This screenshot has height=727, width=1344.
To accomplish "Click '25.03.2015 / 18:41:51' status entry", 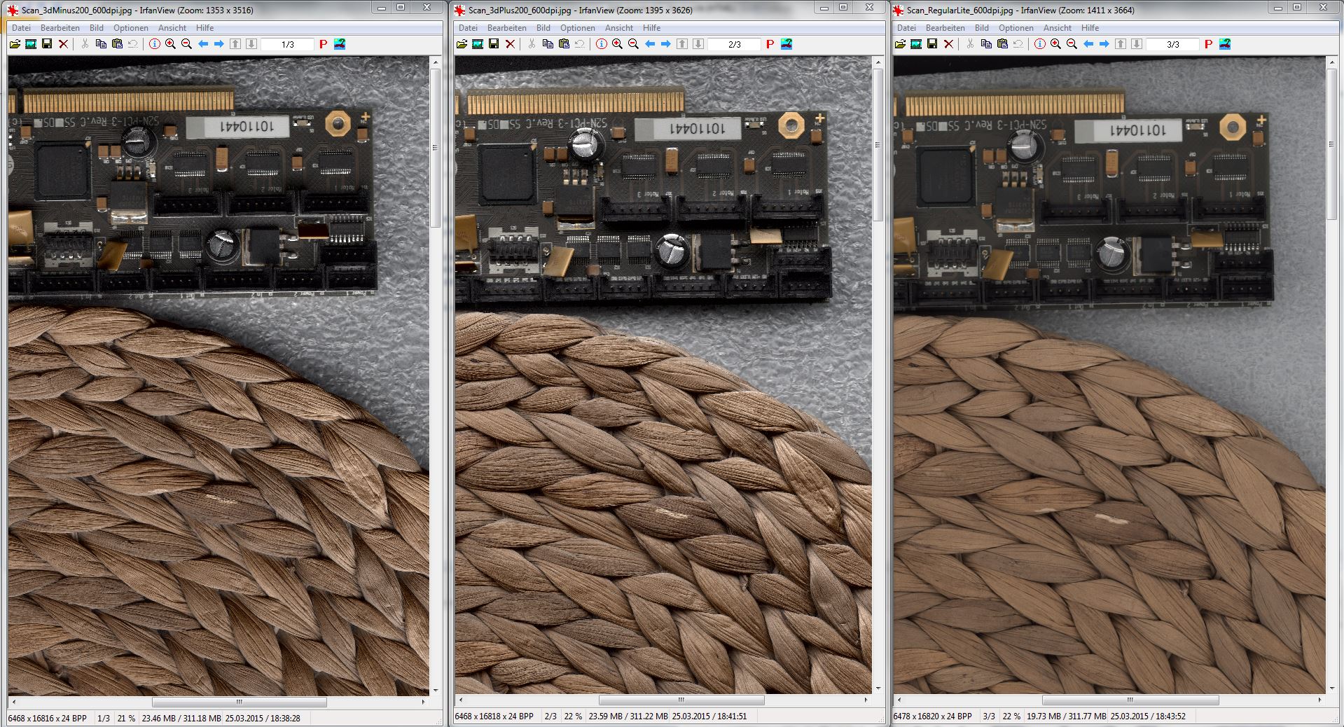I will [709, 716].
